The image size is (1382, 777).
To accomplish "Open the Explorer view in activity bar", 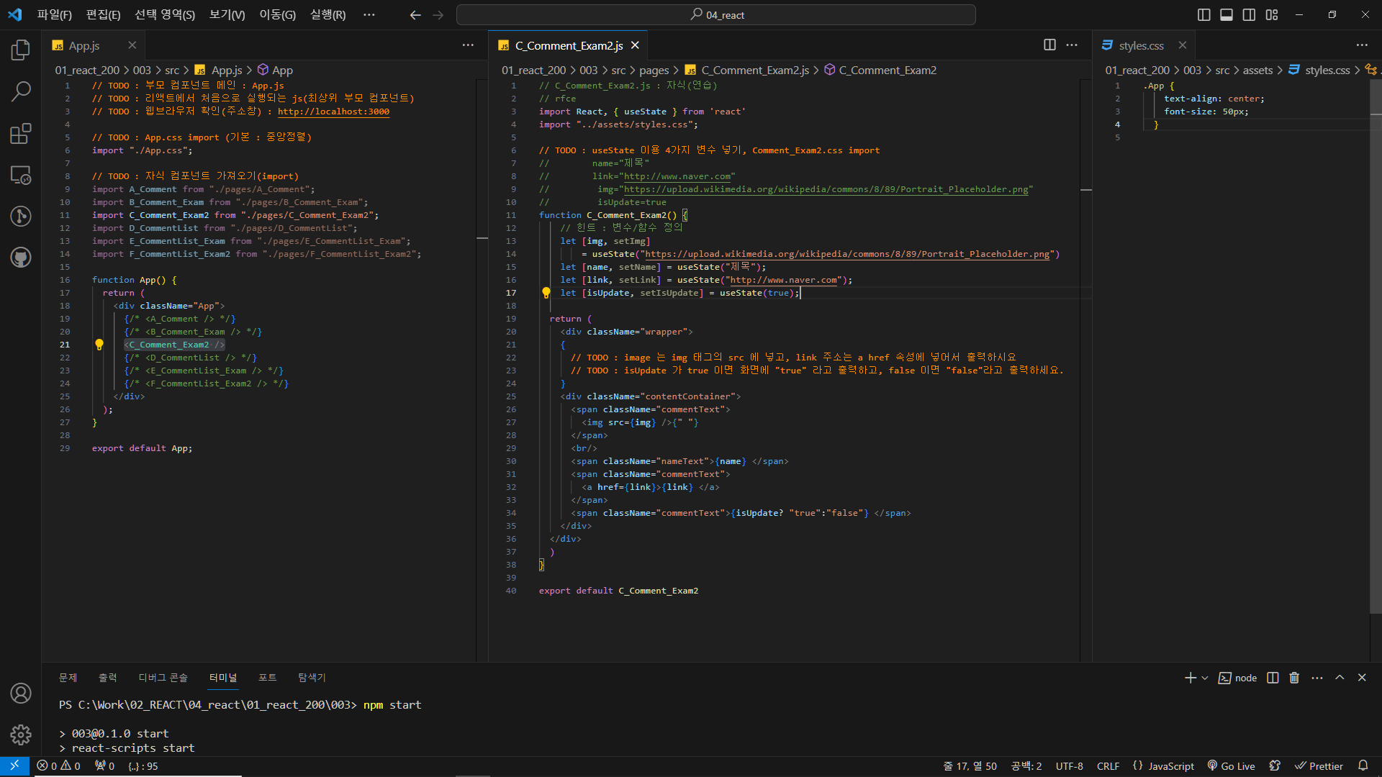I will [21, 50].
